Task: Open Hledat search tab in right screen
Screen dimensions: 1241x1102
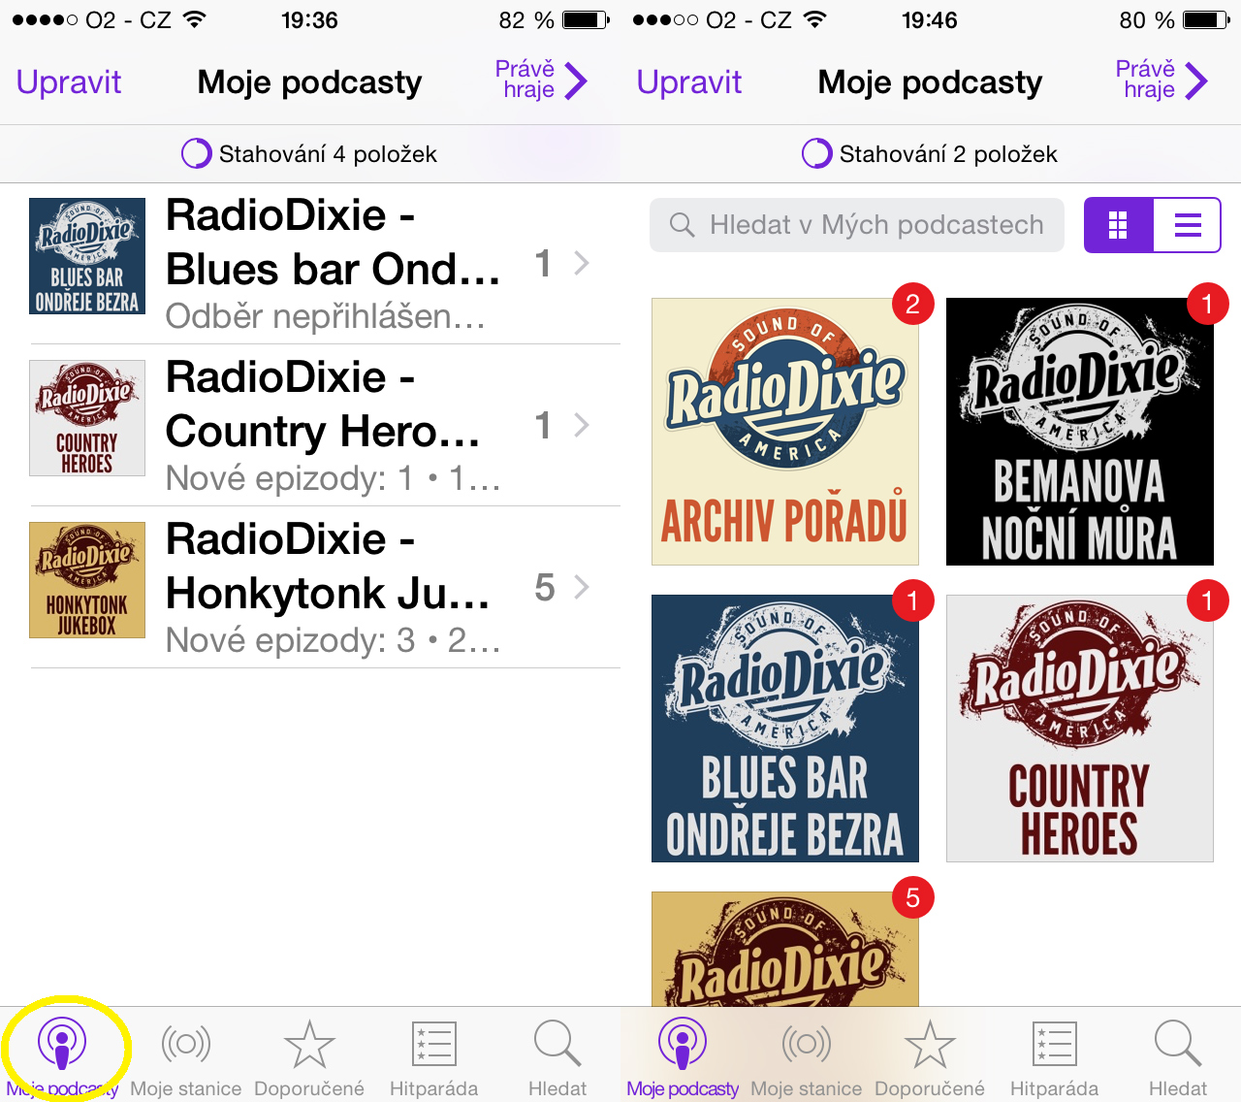Action: pos(1178,1059)
